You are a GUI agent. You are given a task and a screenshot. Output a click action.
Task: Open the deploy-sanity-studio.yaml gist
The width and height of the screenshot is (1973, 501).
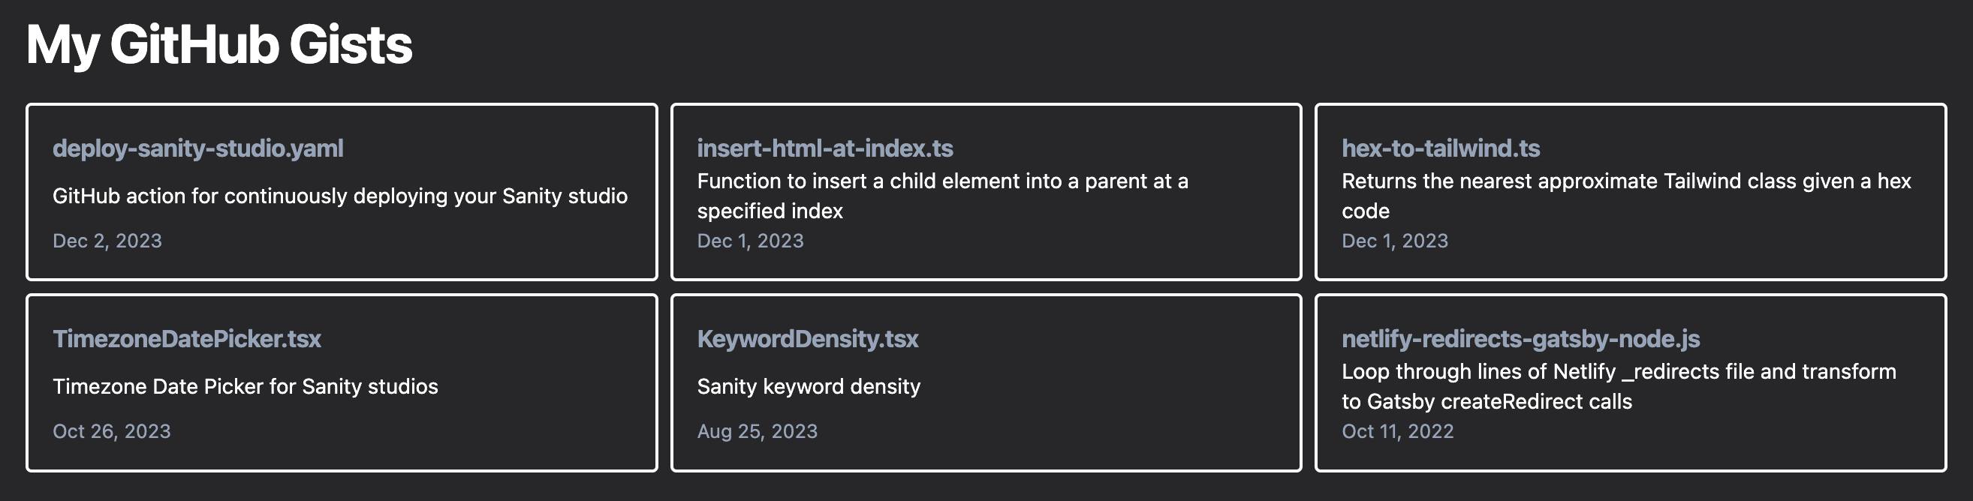(x=197, y=149)
